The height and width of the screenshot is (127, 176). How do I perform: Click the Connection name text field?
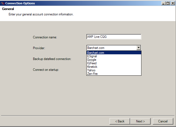coord(114,37)
